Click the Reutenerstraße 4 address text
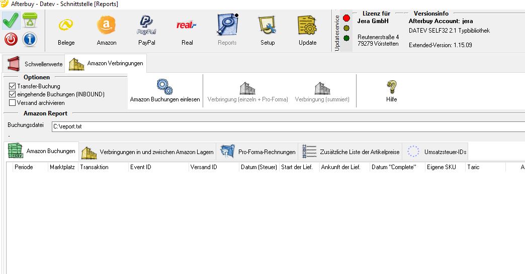525x274 pixels. 378,37
